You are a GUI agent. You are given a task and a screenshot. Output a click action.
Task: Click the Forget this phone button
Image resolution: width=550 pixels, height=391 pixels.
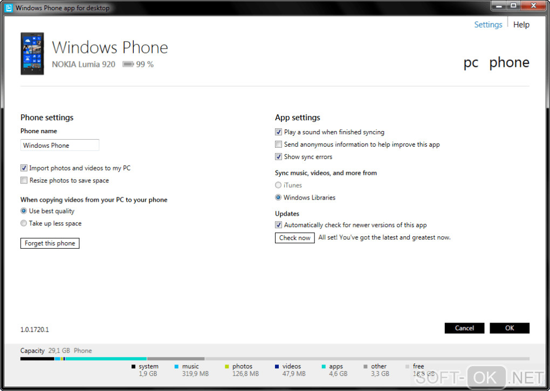pos(50,243)
